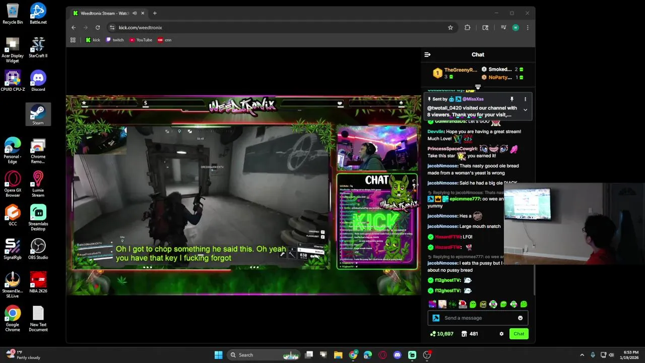Expand the pinned message chevron
The height and width of the screenshot is (363, 645).
click(x=525, y=110)
